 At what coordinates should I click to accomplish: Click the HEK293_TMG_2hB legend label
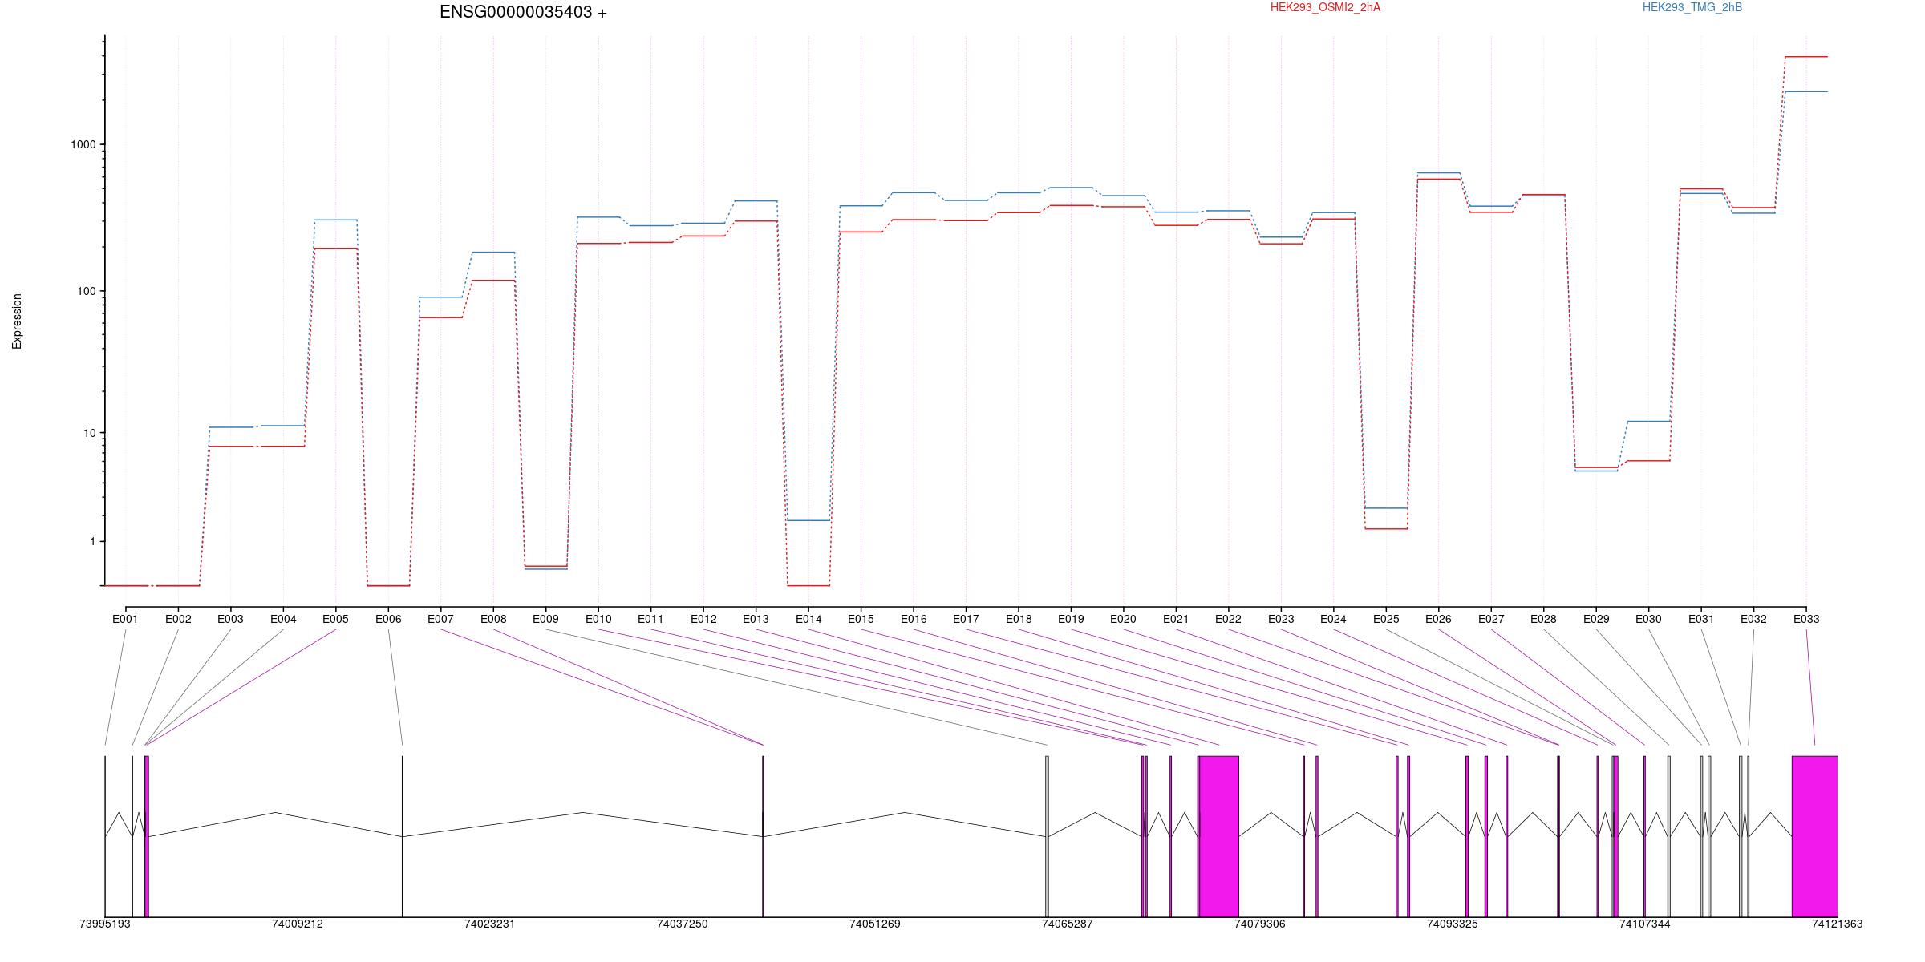click(1692, 7)
